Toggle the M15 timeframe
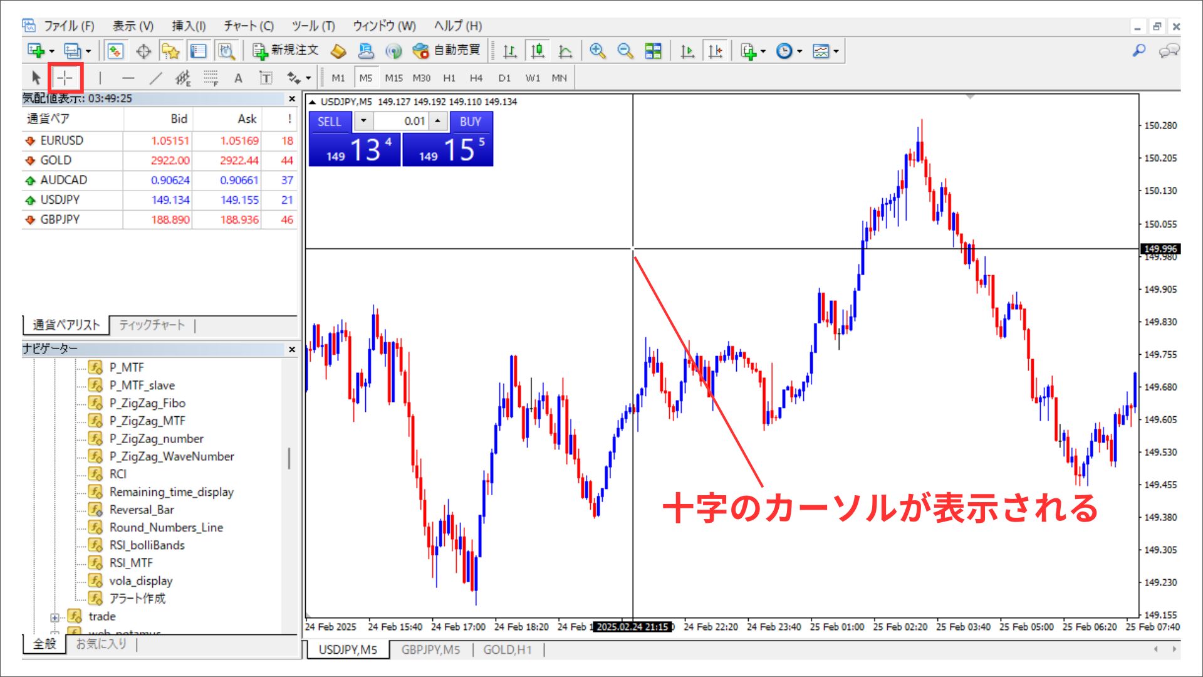This screenshot has width=1203, height=677. pyautogui.click(x=393, y=78)
